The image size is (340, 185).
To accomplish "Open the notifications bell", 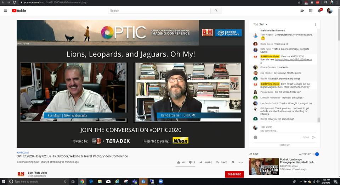I will point(319,11).
